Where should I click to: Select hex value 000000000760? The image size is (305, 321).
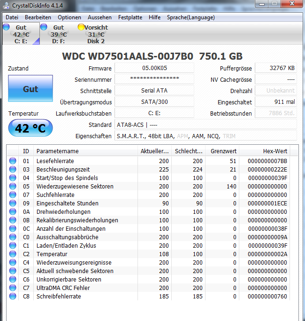coord(267,297)
